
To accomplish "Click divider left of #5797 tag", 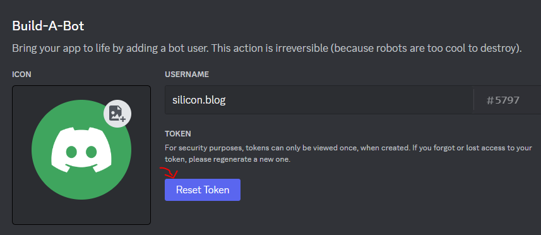I will coord(473,100).
